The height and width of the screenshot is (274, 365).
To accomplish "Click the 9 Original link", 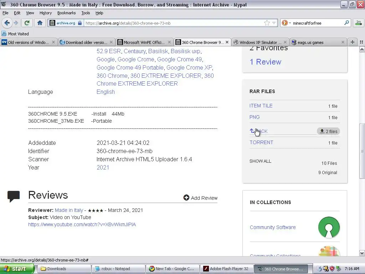I will [328, 172].
